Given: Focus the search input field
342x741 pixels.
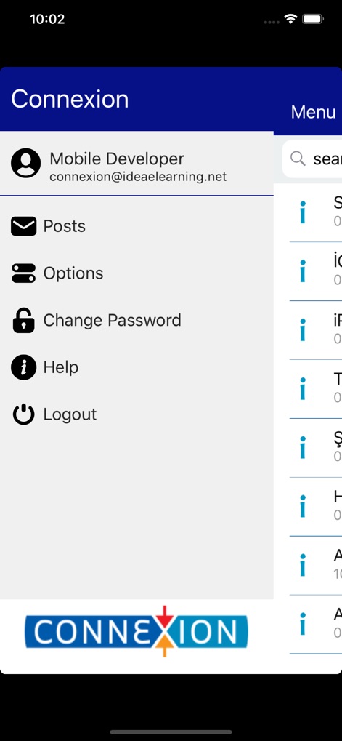Looking at the screenshot, I should coord(312,159).
